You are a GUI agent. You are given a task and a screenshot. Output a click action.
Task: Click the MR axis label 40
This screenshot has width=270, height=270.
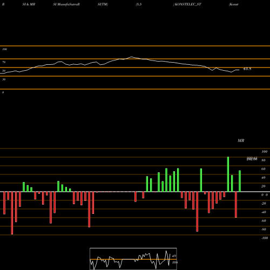coord(264,178)
